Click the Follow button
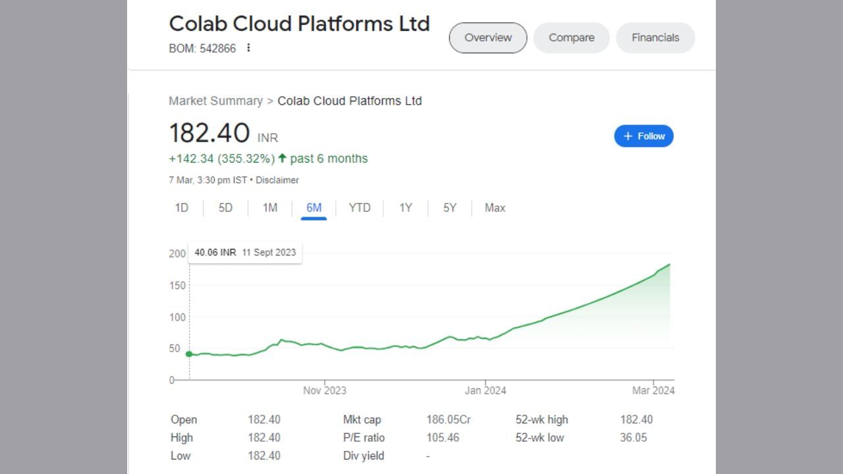843x474 pixels. point(643,136)
